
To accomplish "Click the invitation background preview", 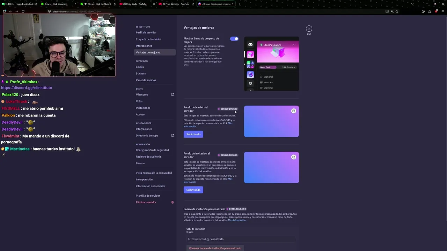I will pos(271,167).
